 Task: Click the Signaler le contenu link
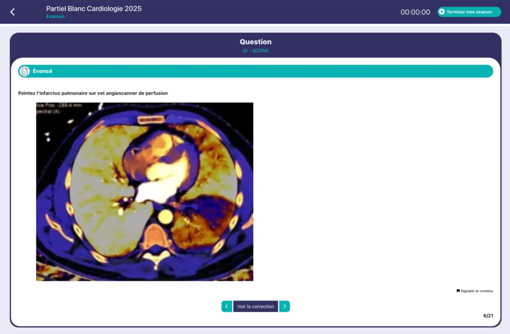point(477,291)
